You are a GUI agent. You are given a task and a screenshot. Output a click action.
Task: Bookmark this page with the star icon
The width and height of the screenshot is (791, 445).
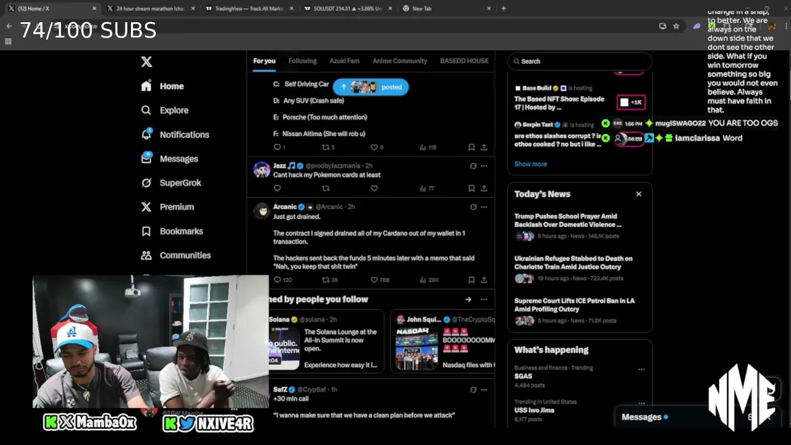pyautogui.click(x=676, y=26)
